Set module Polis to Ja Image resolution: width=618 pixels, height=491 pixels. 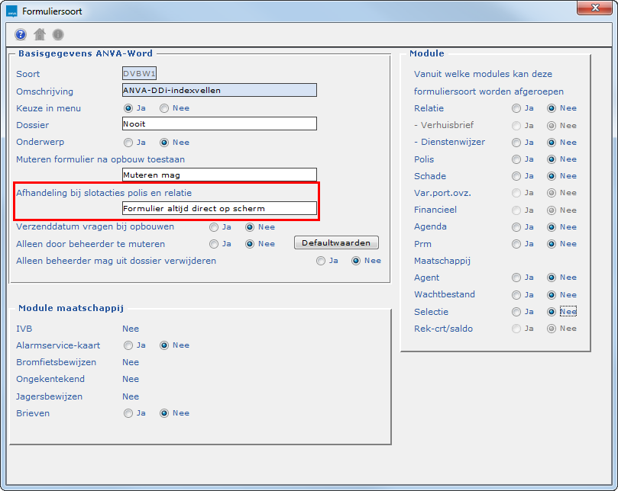pyautogui.click(x=517, y=159)
